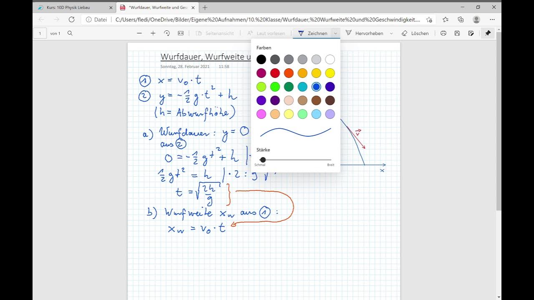Pick the dark green color swatch
The width and height of the screenshot is (534, 300).
(x=289, y=87)
